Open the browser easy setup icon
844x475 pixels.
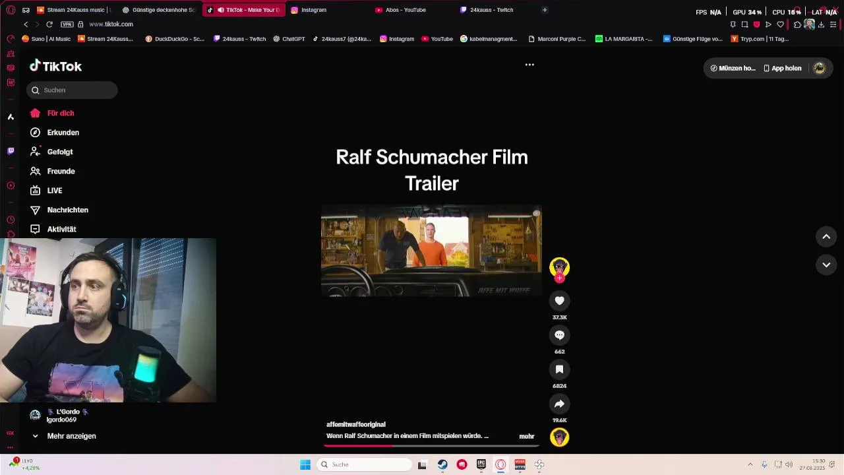click(x=833, y=24)
